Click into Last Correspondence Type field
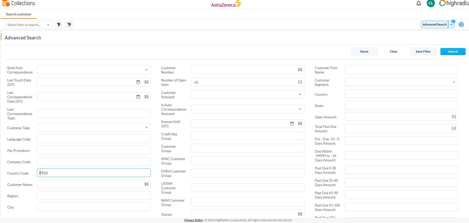Screen dimensions: 469x223 [94, 113]
